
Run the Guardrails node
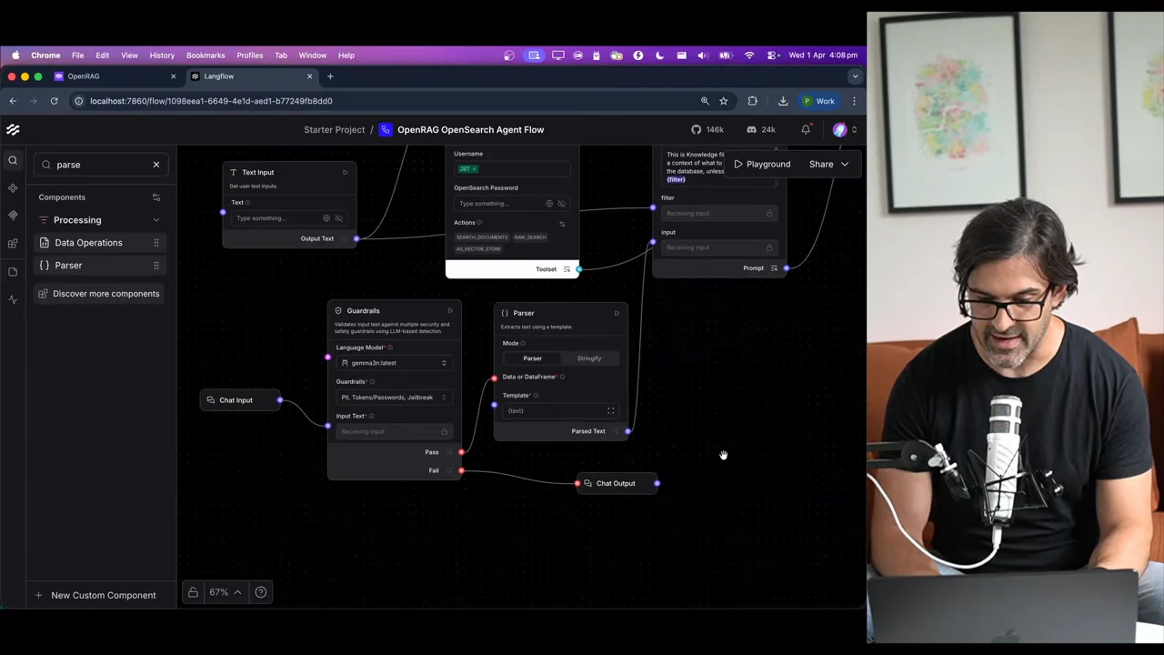(450, 311)
